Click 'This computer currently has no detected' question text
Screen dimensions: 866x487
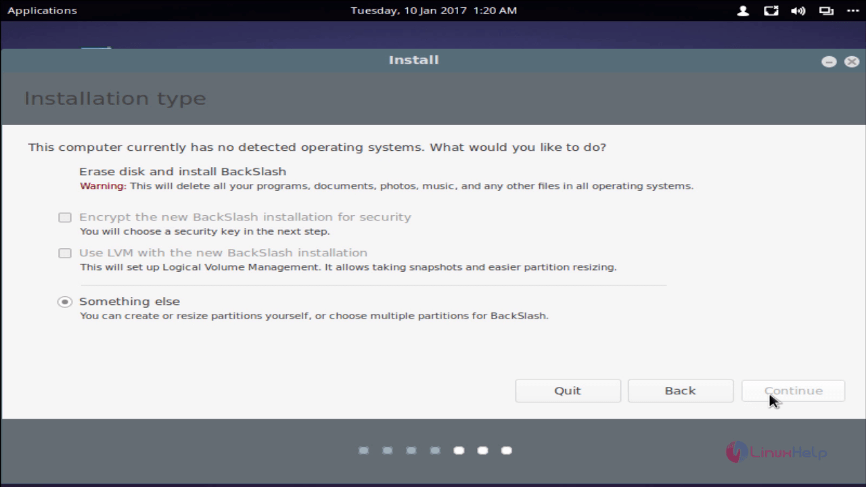(x=317, y=147)
